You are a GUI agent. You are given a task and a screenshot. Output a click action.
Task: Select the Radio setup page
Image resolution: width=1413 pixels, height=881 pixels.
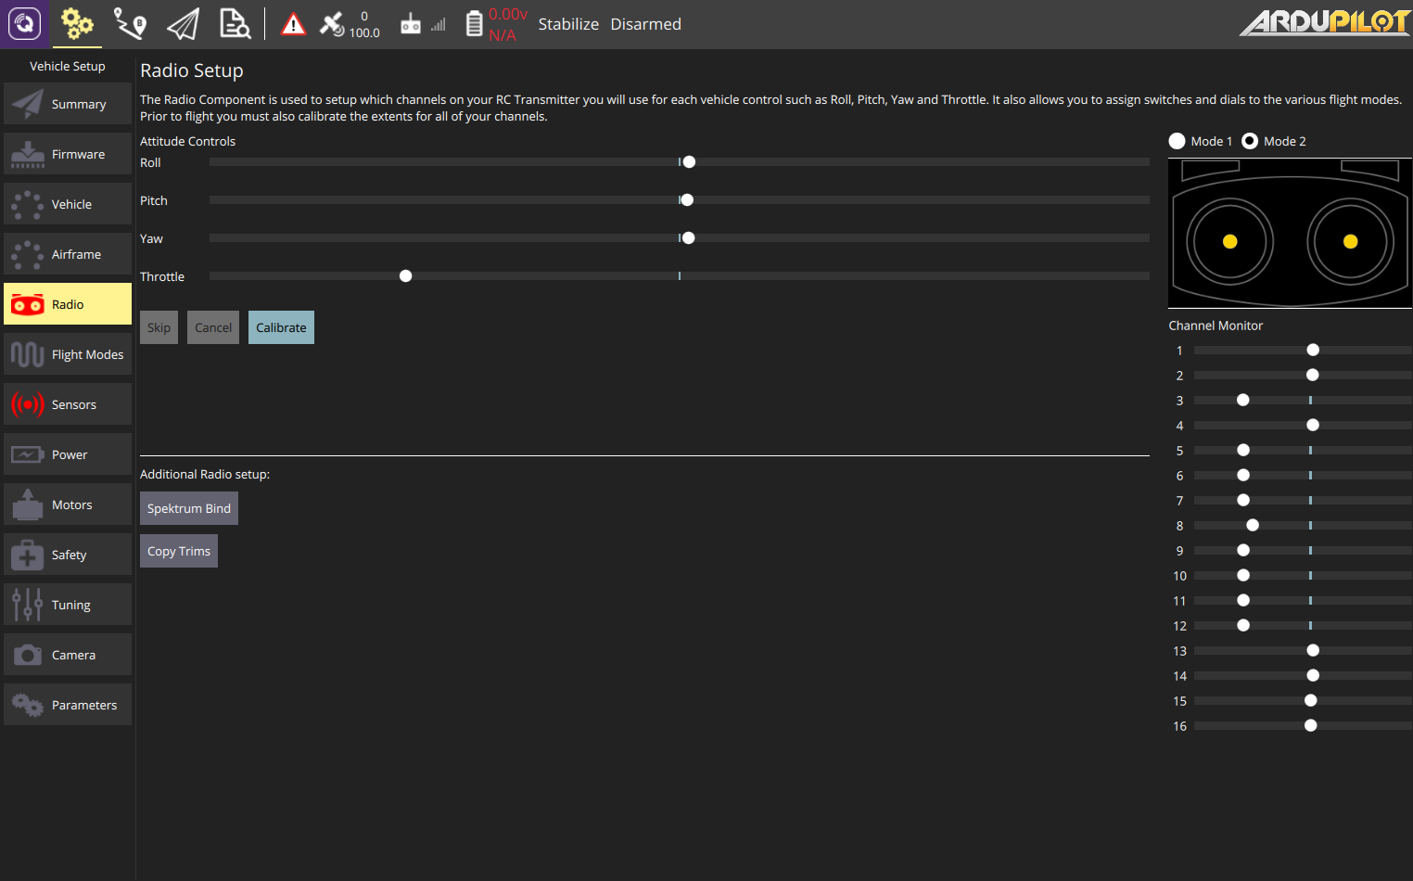pos(68,304)
